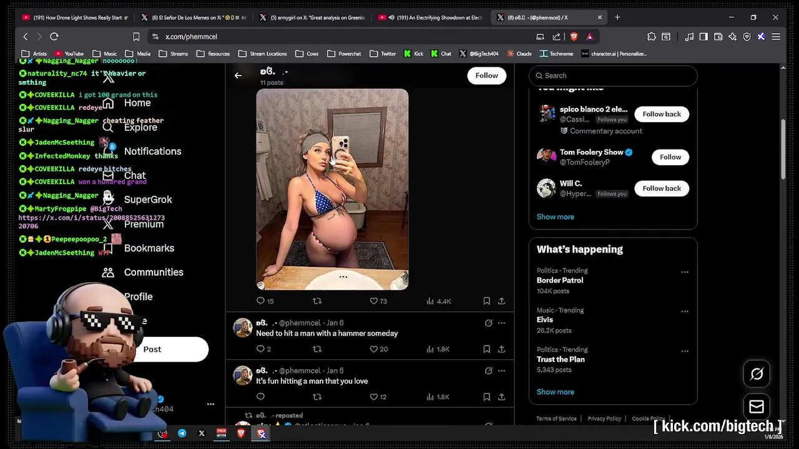Image resolution: width=799 pixels, height=449 pixels.
Task: Share the 'It's fun hitting' post
Action: [x=501, y=397]
